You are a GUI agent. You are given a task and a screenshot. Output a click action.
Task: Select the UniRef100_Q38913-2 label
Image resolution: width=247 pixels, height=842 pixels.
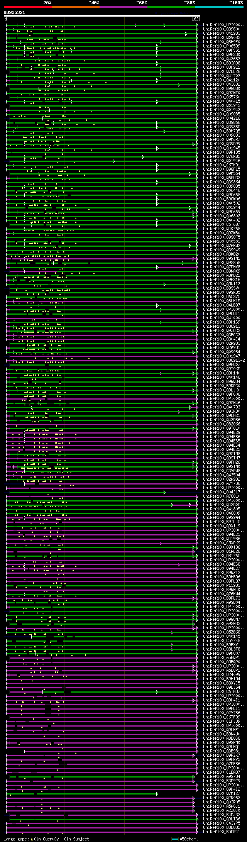coord(224,360)
